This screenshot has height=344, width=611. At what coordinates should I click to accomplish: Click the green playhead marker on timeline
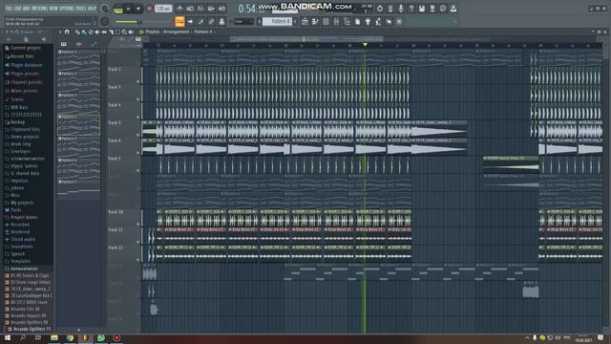365,45
